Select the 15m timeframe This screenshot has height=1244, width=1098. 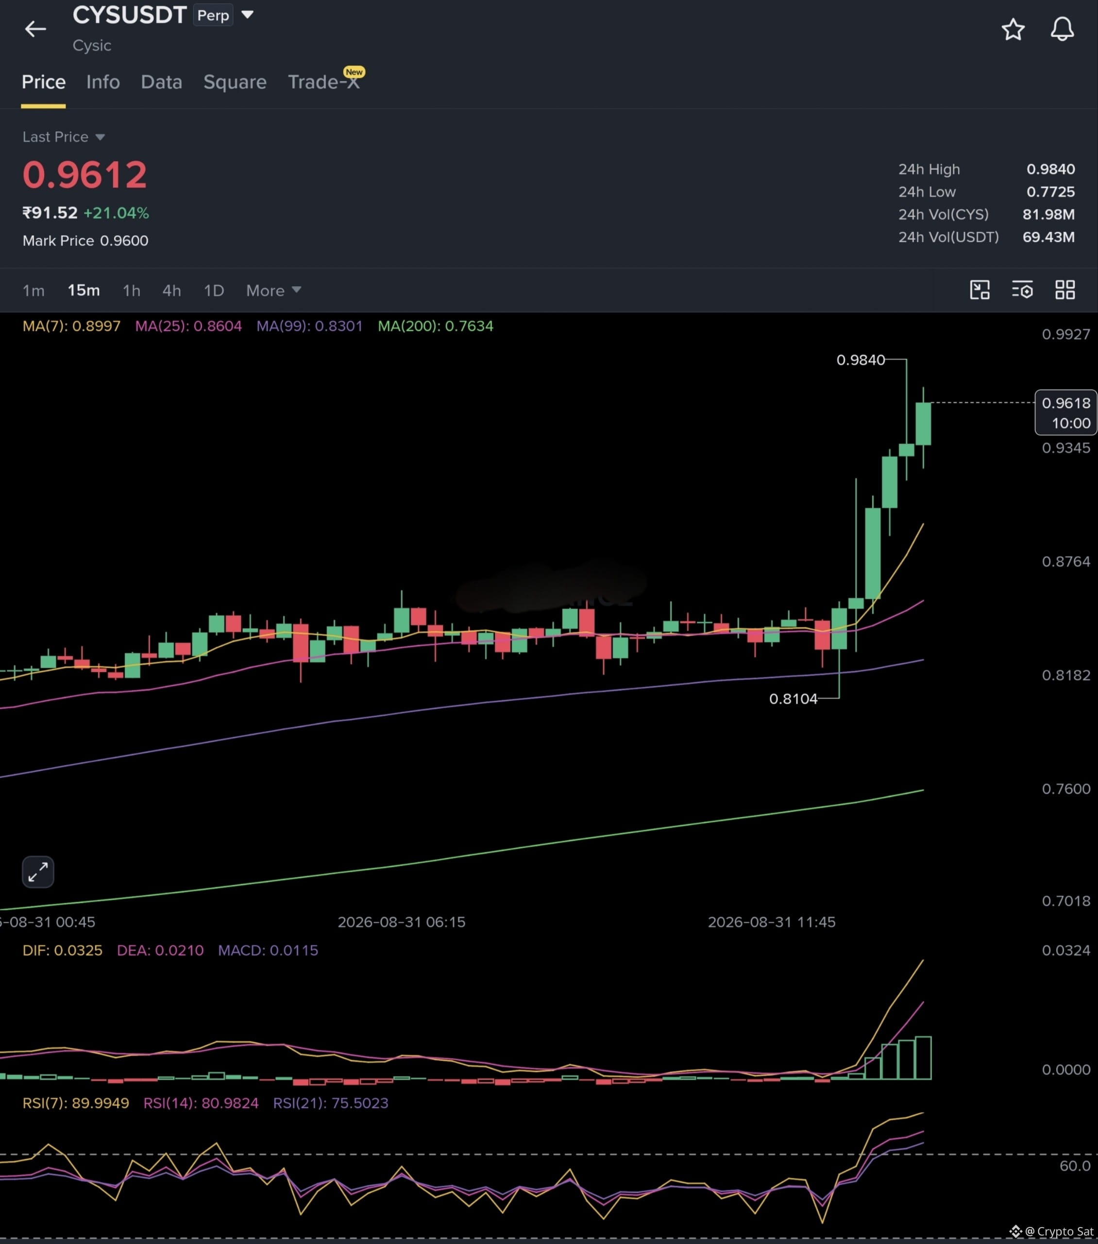(84, 290)
